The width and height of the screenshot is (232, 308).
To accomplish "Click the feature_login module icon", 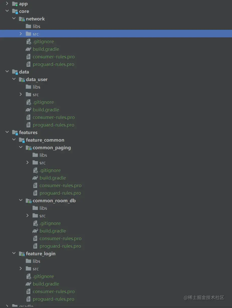I will pos(22,254).
